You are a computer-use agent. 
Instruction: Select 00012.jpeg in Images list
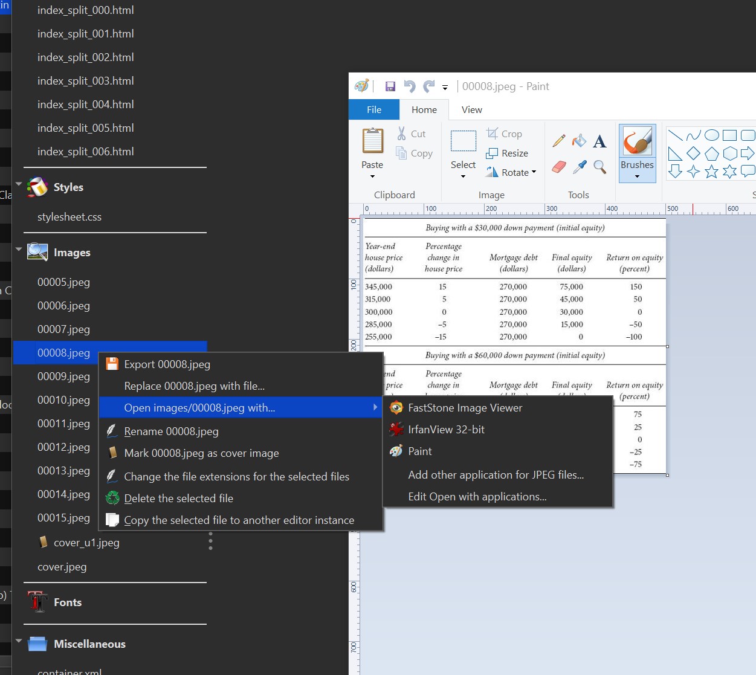pos(63,447)
